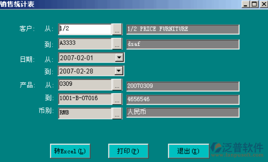
Task: Click the customer 'to' field A3333
Action: (85, 43)
